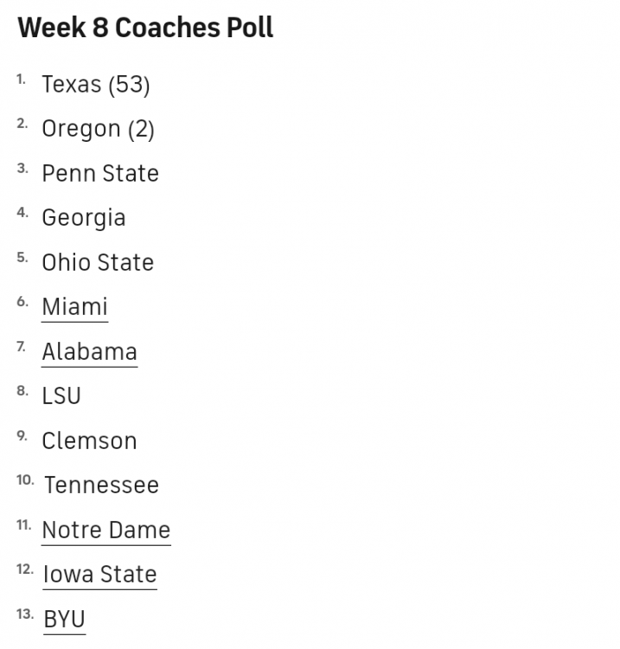Screen dimensions: 620x649
Task: Click rank number 8 beside LSU
Action: coord(22,391)
